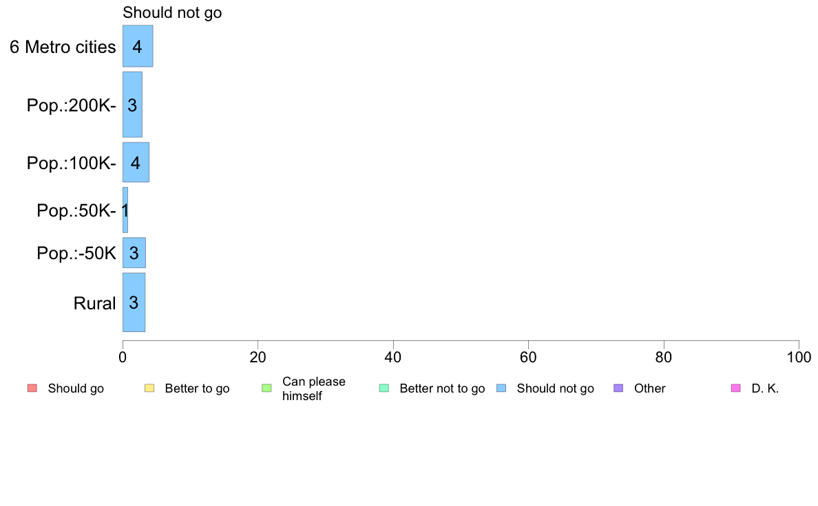Click the teal Better not to go swatch
The height and width of the screenshot is (506, 818).
[384, 388]
